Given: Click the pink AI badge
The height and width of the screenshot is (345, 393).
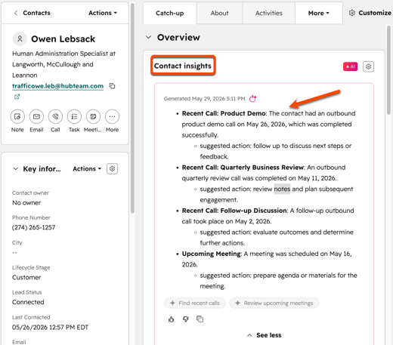Looking at the screenshot, I should pyautogui.click(x=350, y=66).
